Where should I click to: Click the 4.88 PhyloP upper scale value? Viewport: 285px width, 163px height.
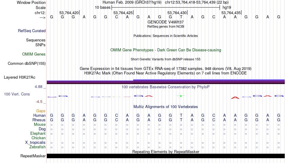(38, 87)
